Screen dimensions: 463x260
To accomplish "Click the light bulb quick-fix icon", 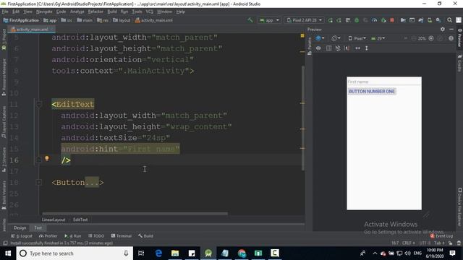I will [46, 159].
